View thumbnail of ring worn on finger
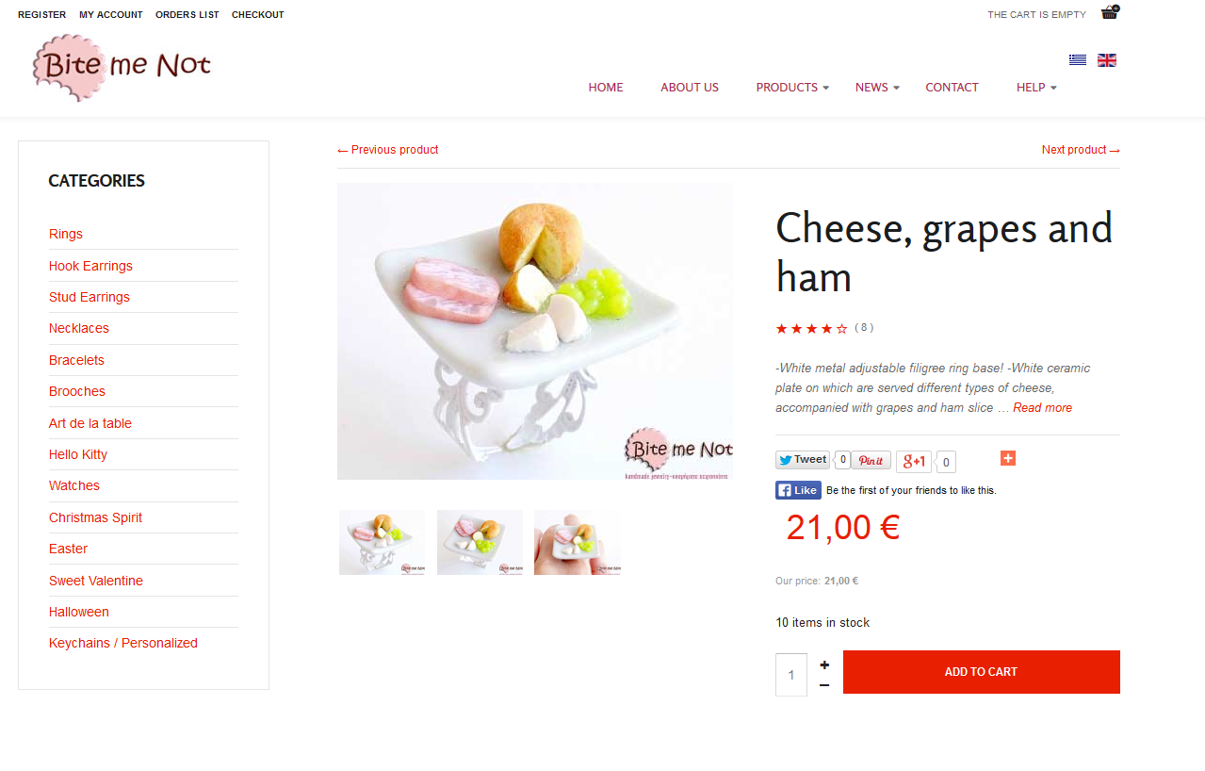 pos(577,542)
